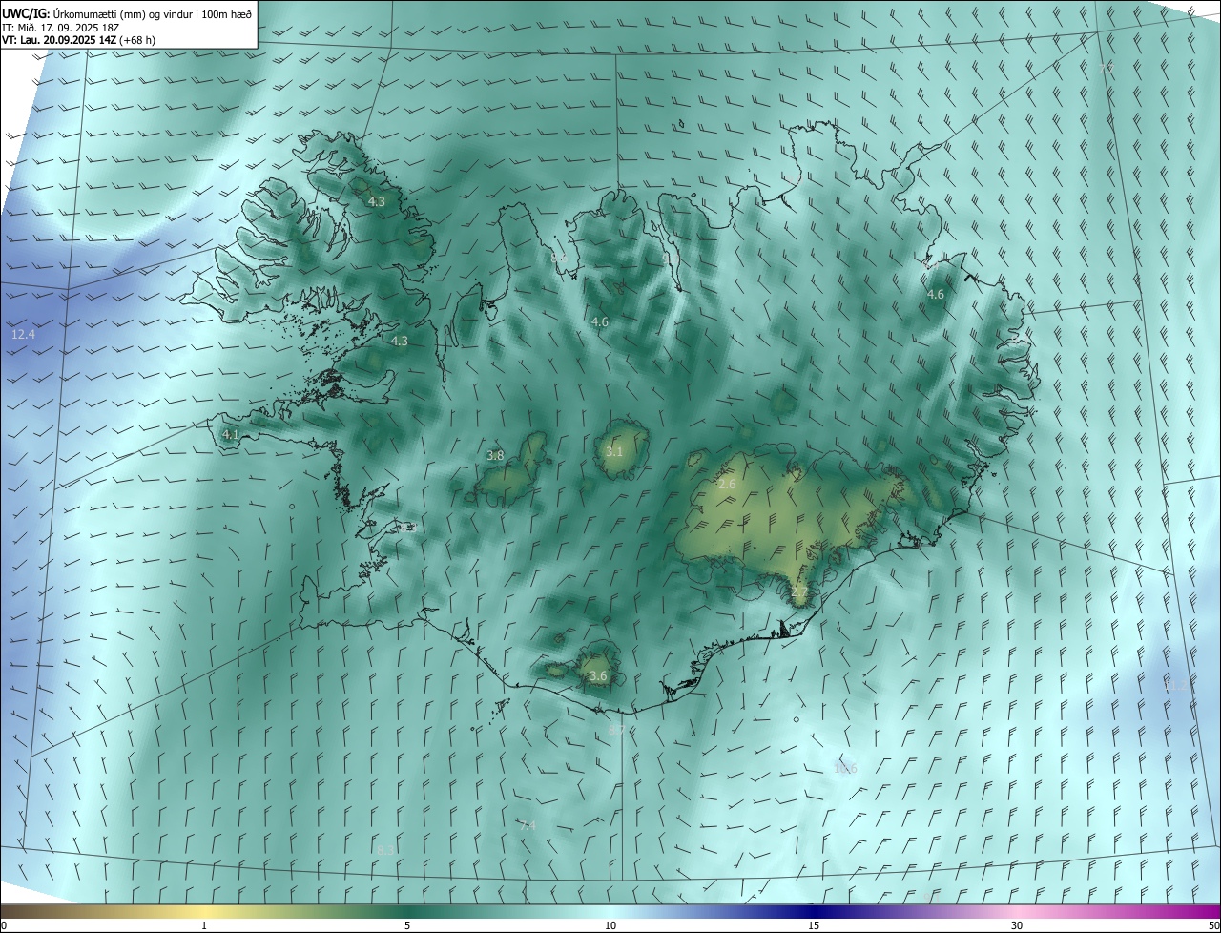Click the faint 10.6 value over the ocean

[845, 768]
